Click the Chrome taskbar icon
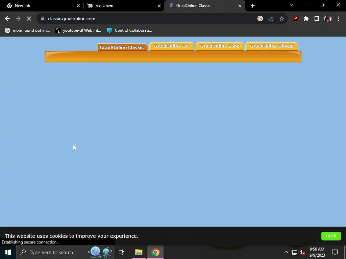Image resolution: width=346 pixels, height=259 pixels. [155, 252]
